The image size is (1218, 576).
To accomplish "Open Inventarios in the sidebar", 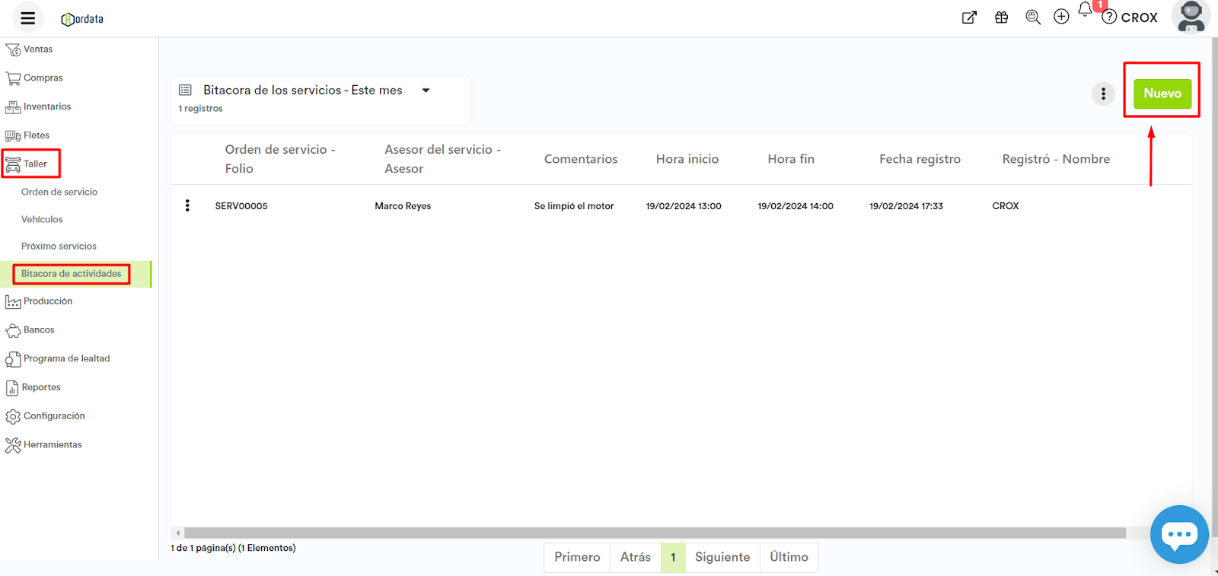I will tap(46, 107).
